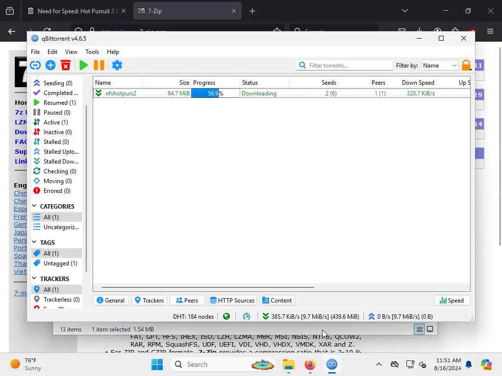Open Options via blue gear icon
502x376 pixels.
coord(117,65)
